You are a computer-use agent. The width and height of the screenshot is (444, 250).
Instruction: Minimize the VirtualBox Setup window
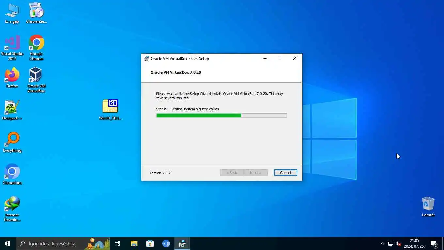pyautogui.click(x=265, y=59)
